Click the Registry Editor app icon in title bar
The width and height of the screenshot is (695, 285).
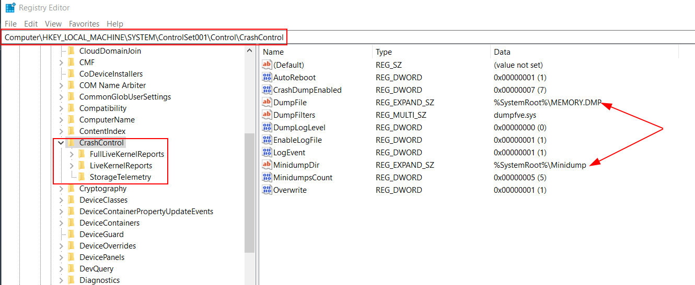click(x=10, y=8)
